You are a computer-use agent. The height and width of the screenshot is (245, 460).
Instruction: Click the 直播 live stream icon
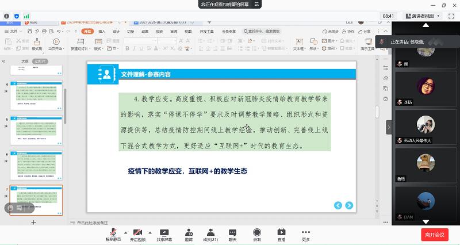click(281, 233)
